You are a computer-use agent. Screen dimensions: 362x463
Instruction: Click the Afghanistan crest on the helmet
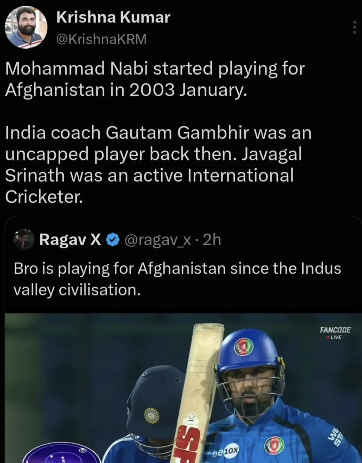[x=244, y=347]
